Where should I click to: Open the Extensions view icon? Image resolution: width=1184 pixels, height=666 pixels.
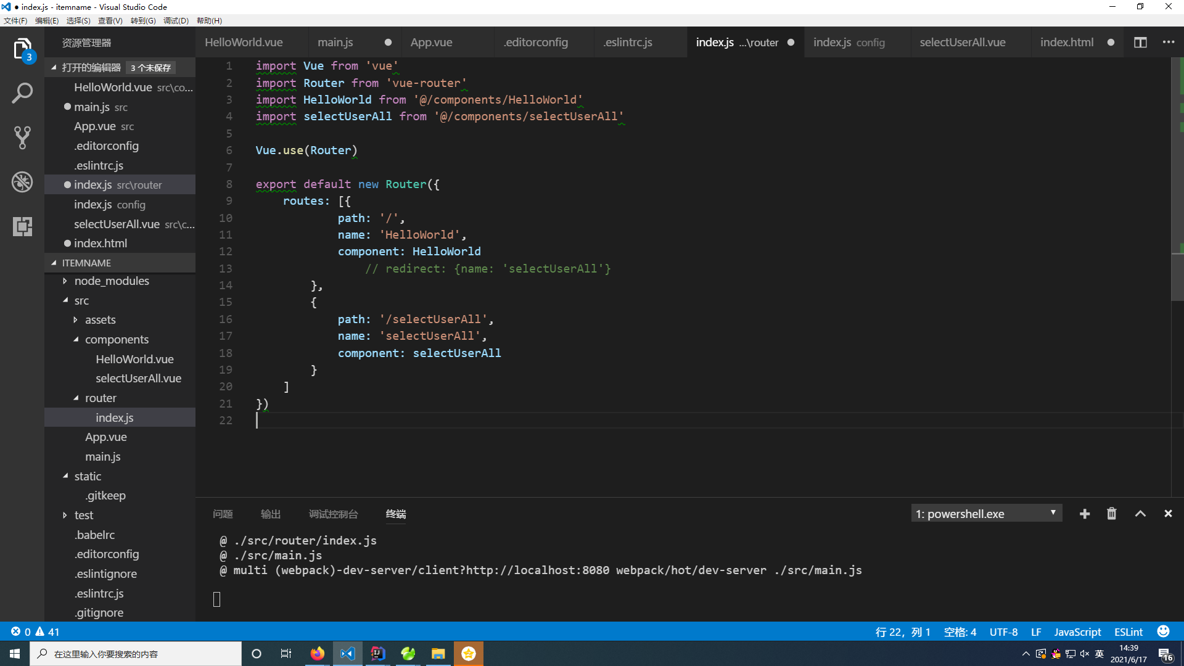coord(22,226)
